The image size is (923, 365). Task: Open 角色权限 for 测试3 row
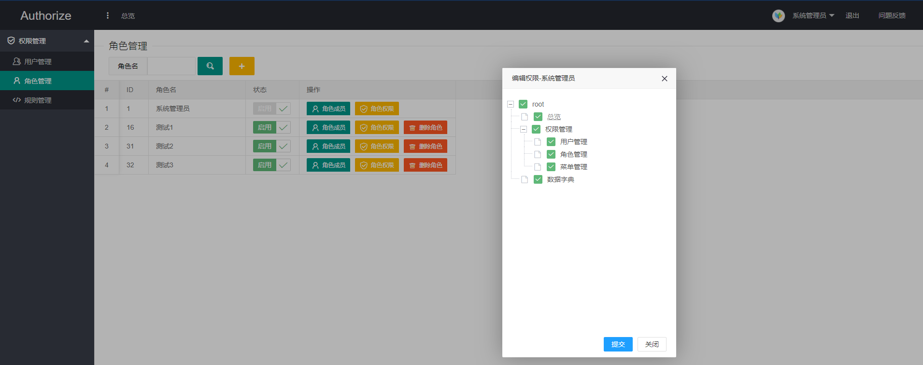pyautogui.click(x=377, y=165)
